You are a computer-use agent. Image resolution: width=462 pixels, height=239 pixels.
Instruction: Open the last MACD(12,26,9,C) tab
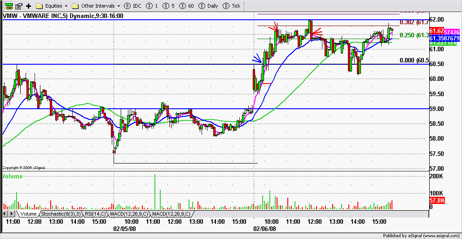tap(172, 214)
